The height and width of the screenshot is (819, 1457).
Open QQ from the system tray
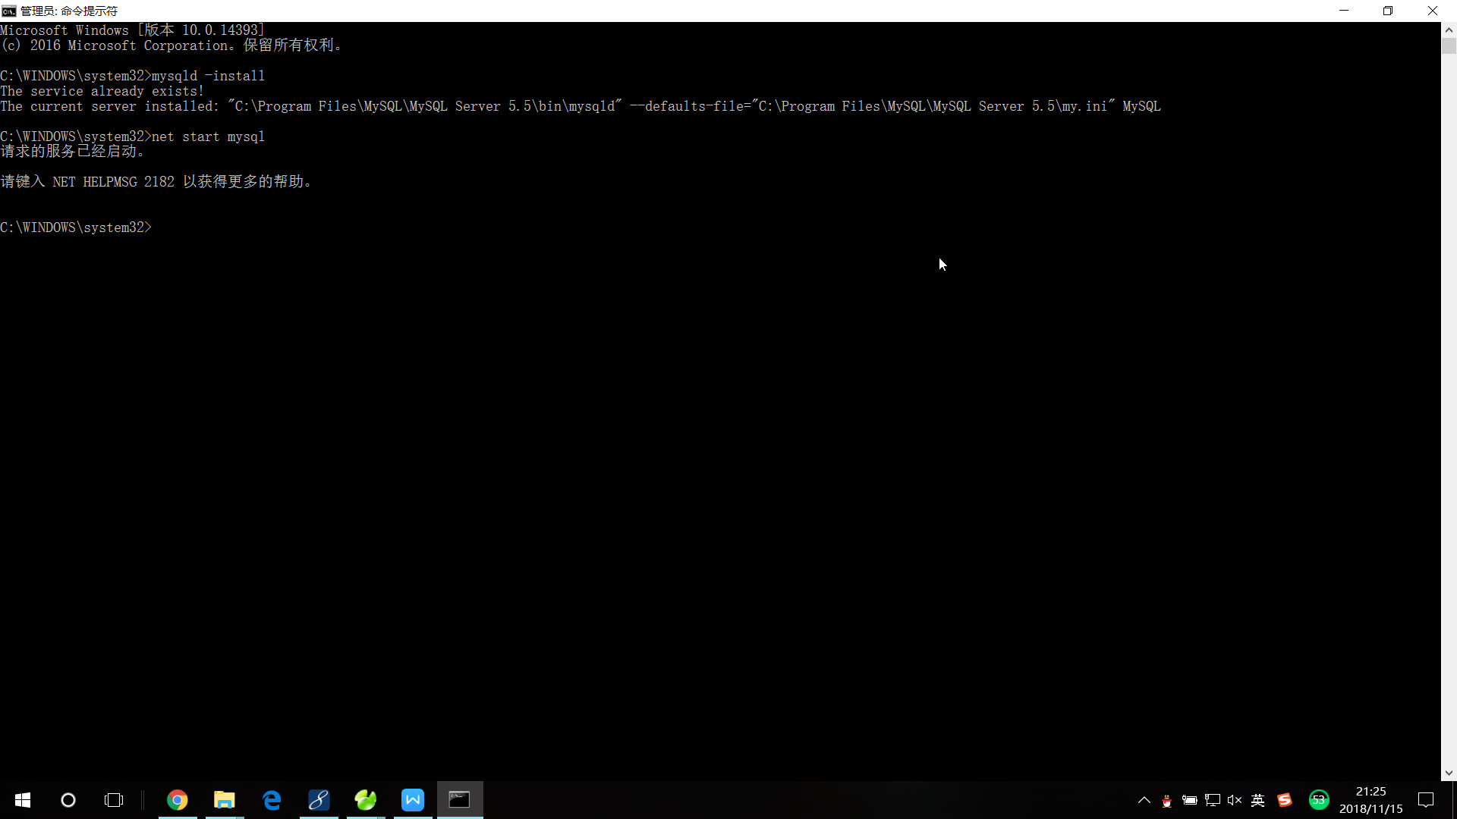pos(1167,802)
